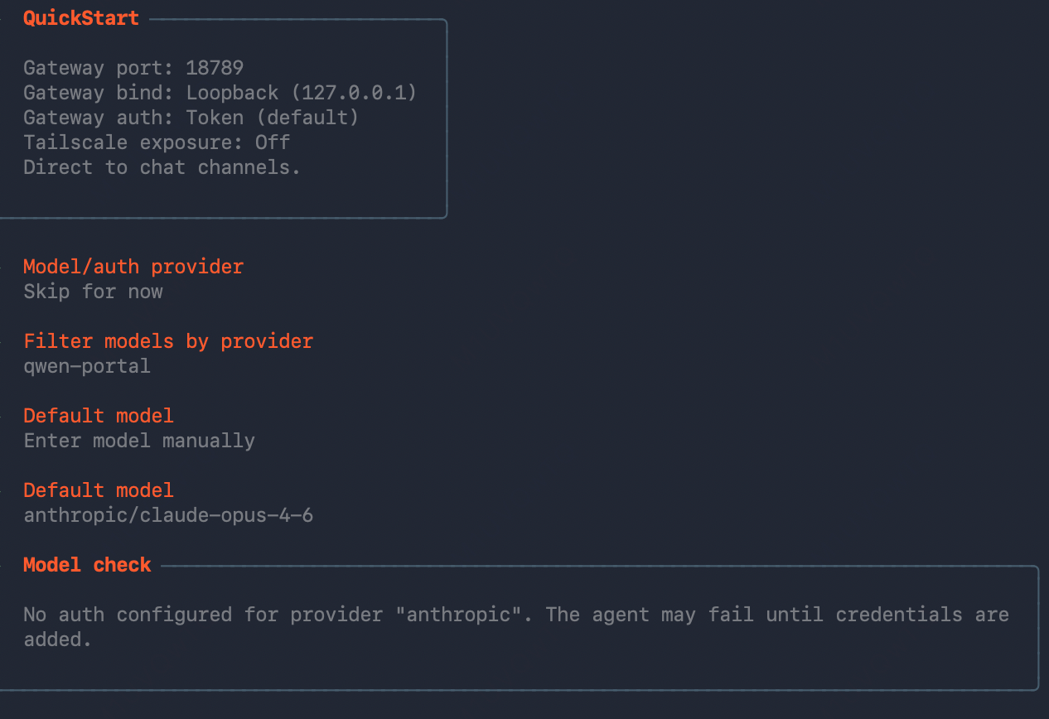Select the qwen-portal value
The image size is (1049, 719).
[87, 366]
